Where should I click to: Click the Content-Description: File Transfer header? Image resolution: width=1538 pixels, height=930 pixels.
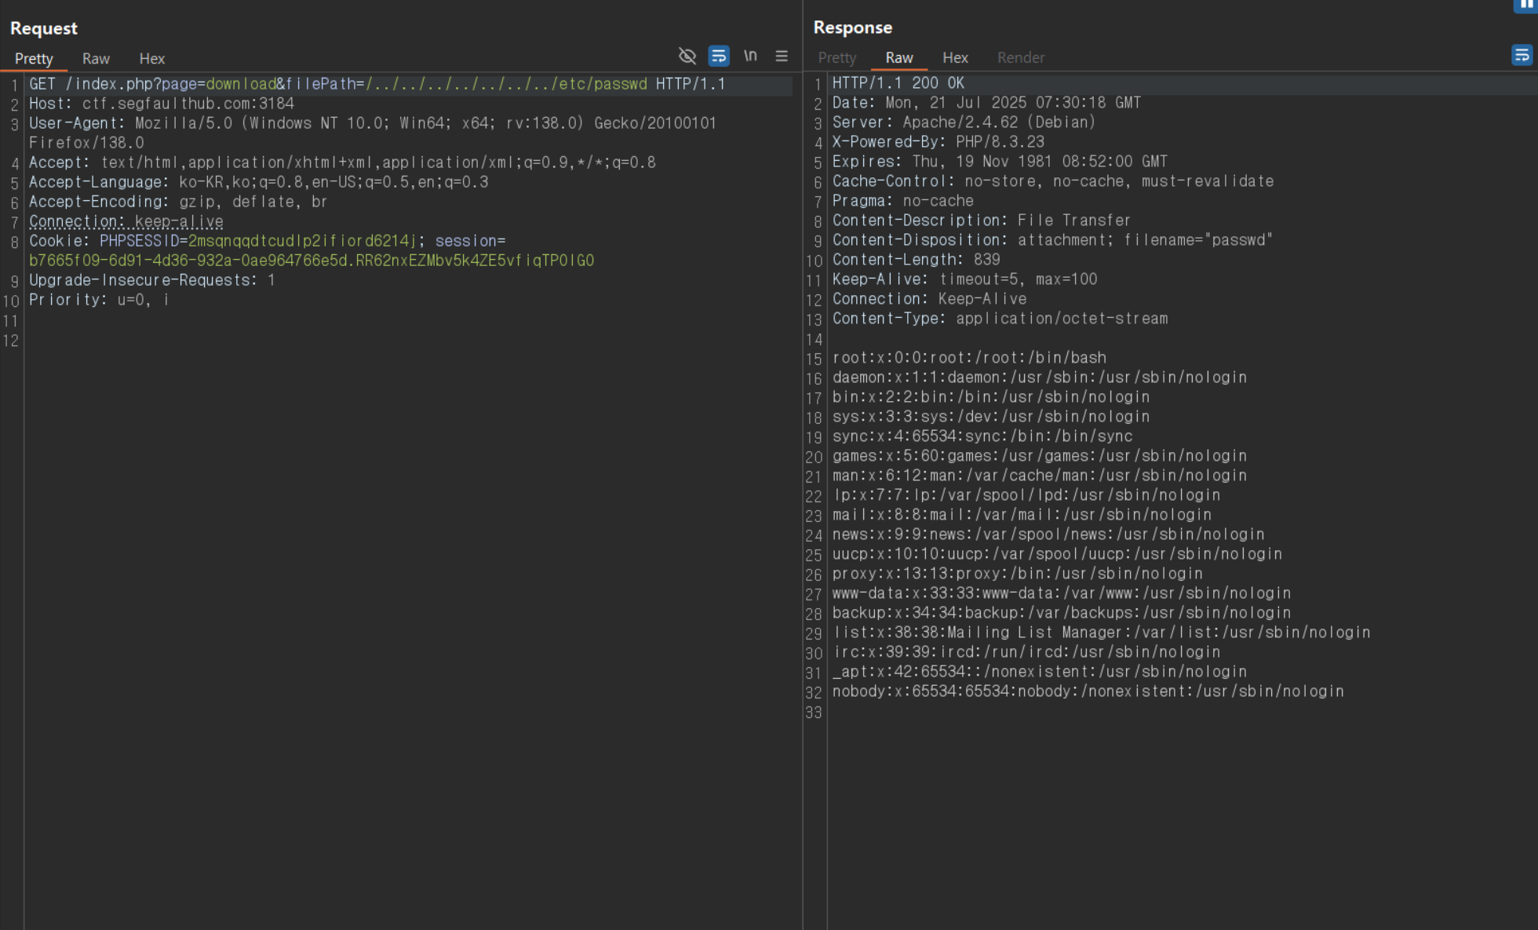pos(982,221)
